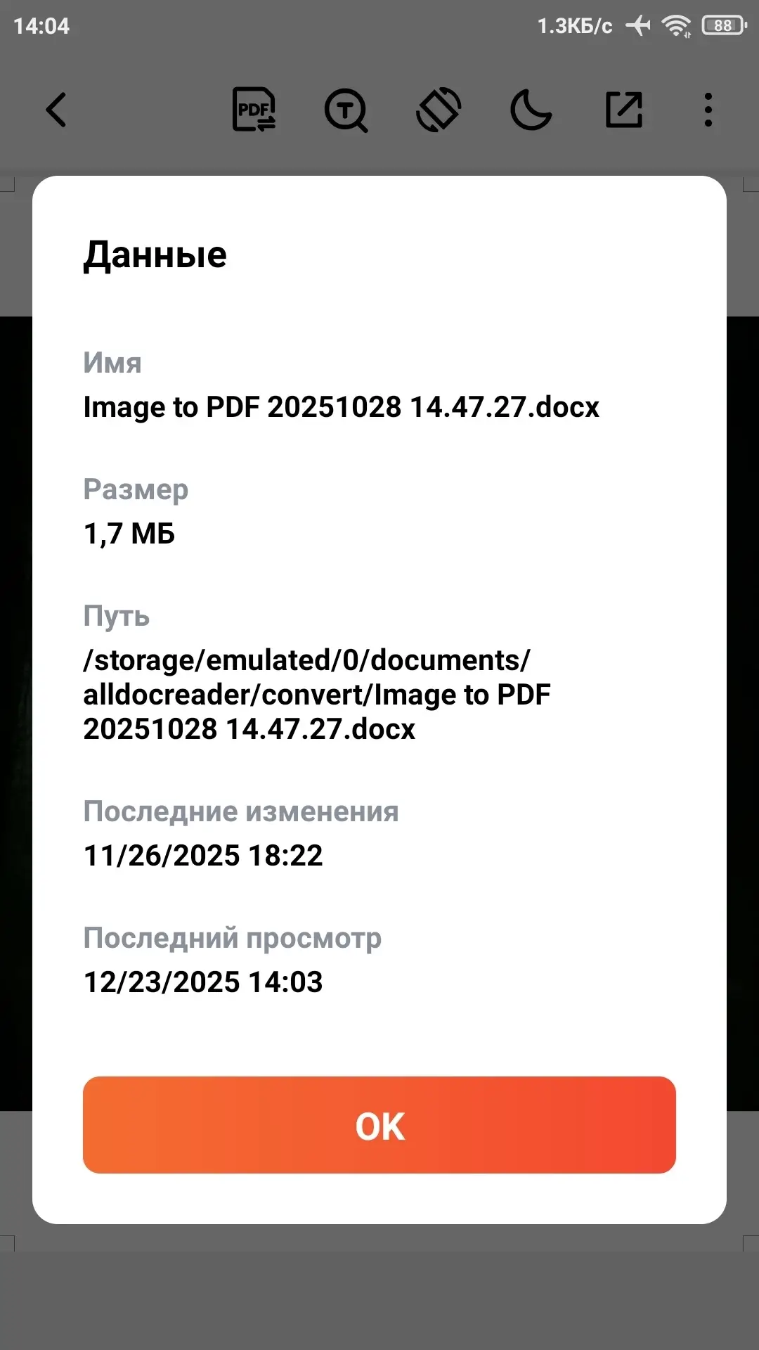Tap the Wi-Fi status icon
The image size is (759, 1350).
point(677,26)
